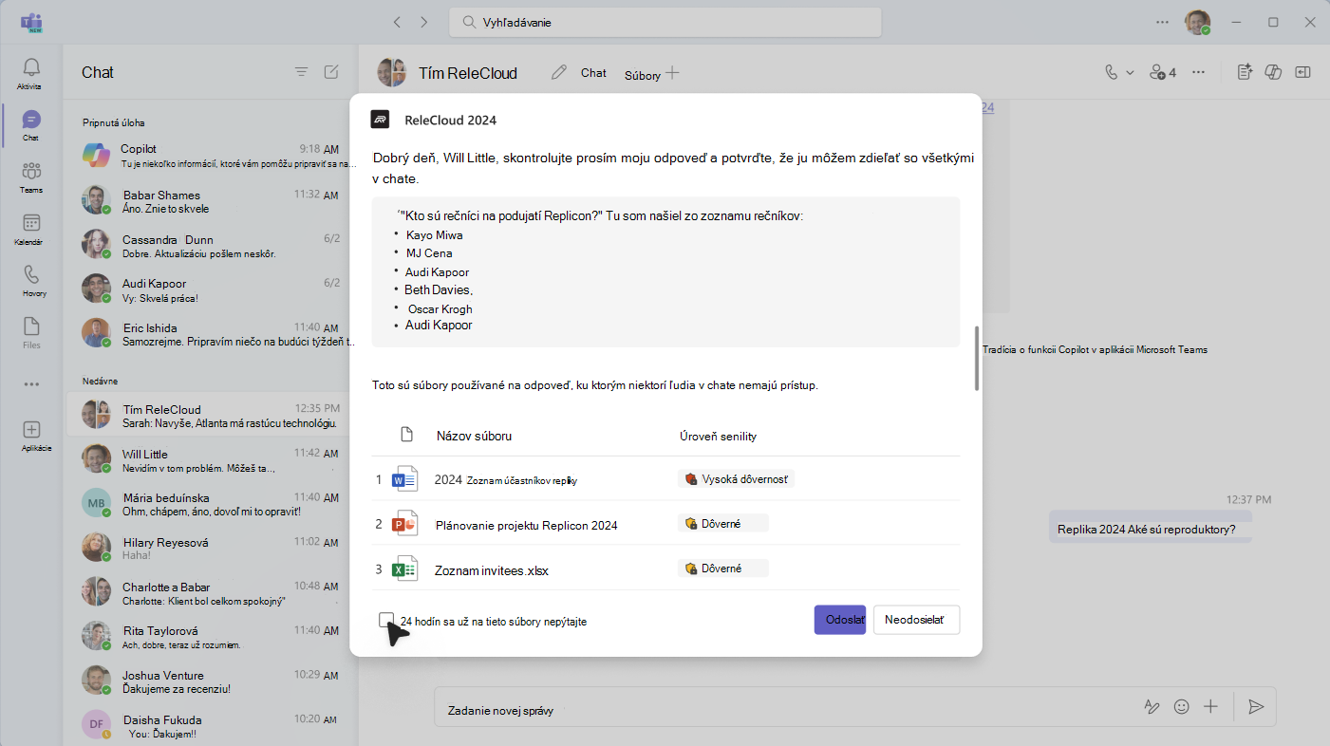
Task: Open the Zoznam účastníkov Word file row
Action: click(x=666, y=479)
